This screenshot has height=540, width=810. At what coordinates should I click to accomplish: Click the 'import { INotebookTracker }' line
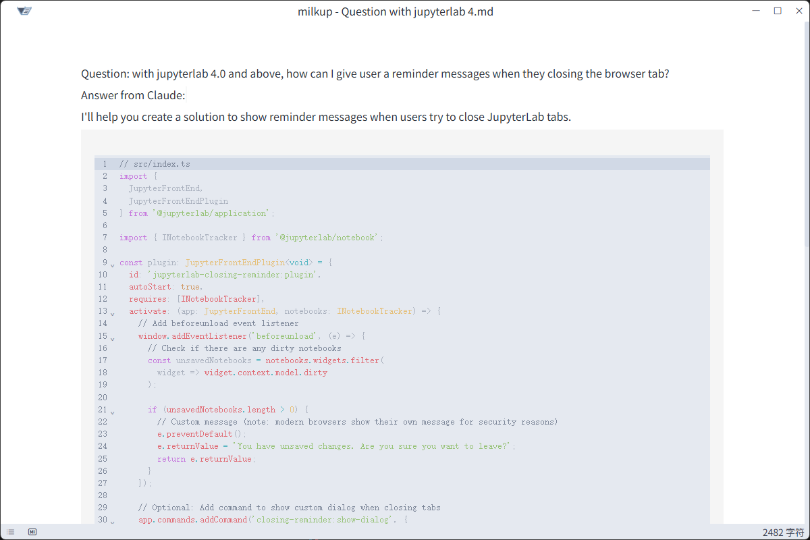252,238
